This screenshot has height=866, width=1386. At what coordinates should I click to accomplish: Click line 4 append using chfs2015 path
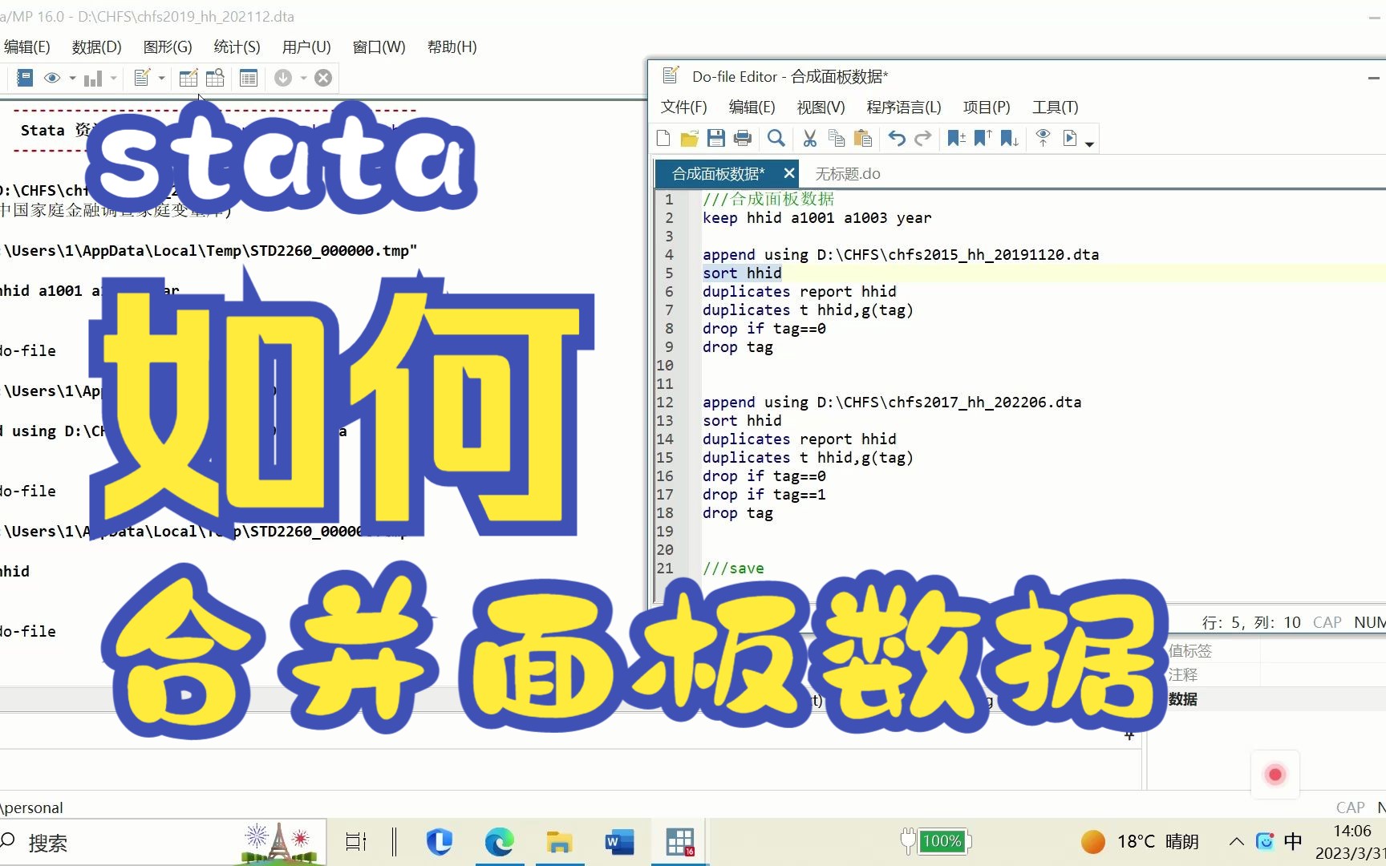point(901,254)
